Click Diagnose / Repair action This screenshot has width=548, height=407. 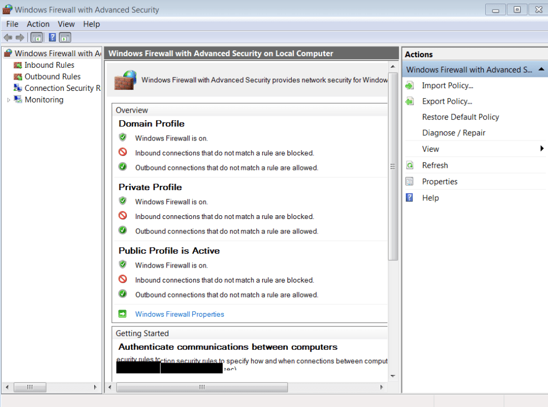[453, 133]
